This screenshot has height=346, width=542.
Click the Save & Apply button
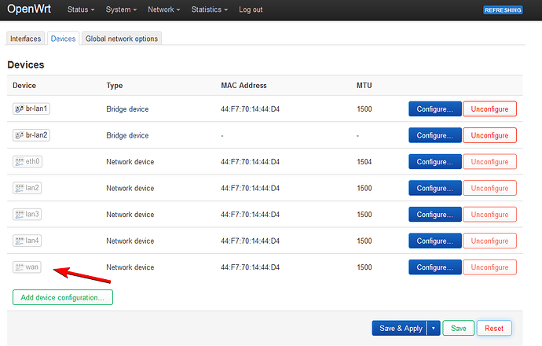401,328
